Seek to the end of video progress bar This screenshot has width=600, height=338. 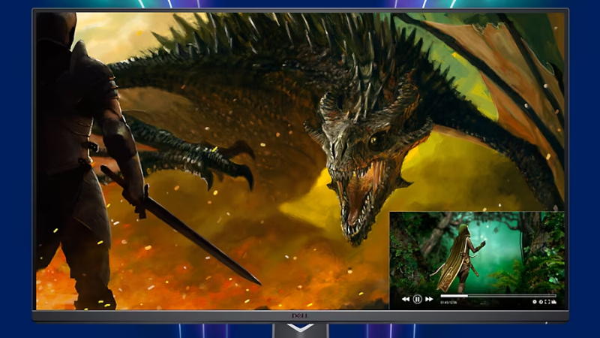[x=555, y=296]
